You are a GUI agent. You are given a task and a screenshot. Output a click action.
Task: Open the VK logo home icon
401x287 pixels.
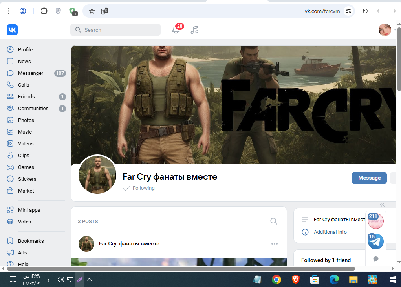(x=12, y=30)
